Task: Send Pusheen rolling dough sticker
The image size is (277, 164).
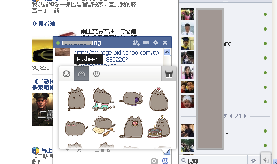Action: (x=103, y=126)
